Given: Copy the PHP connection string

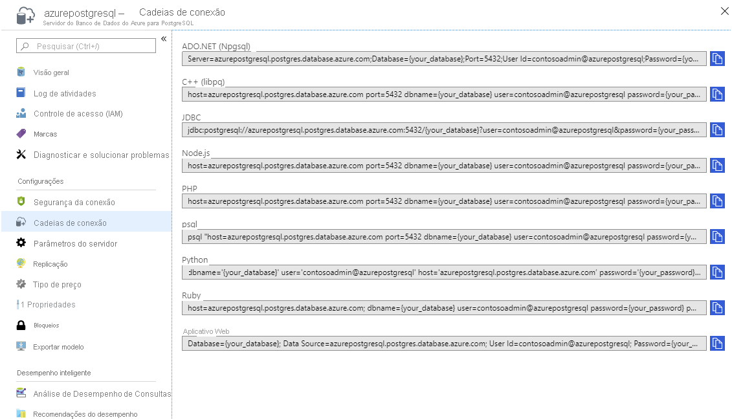Looking at the screenshot, I should 717,201.
